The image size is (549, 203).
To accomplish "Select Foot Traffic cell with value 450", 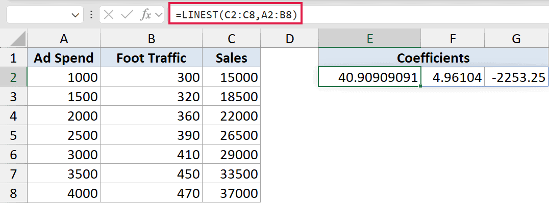I will pos(151,173).
